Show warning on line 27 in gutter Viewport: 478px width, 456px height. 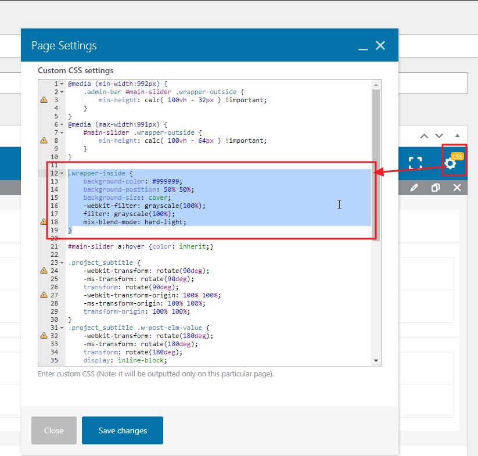point(44,295)
